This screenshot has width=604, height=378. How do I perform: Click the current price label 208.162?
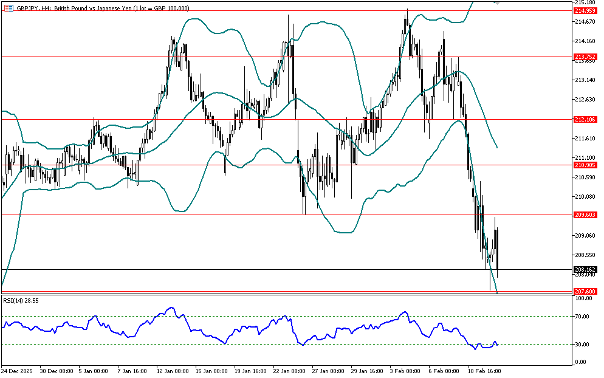click(585, 269)
